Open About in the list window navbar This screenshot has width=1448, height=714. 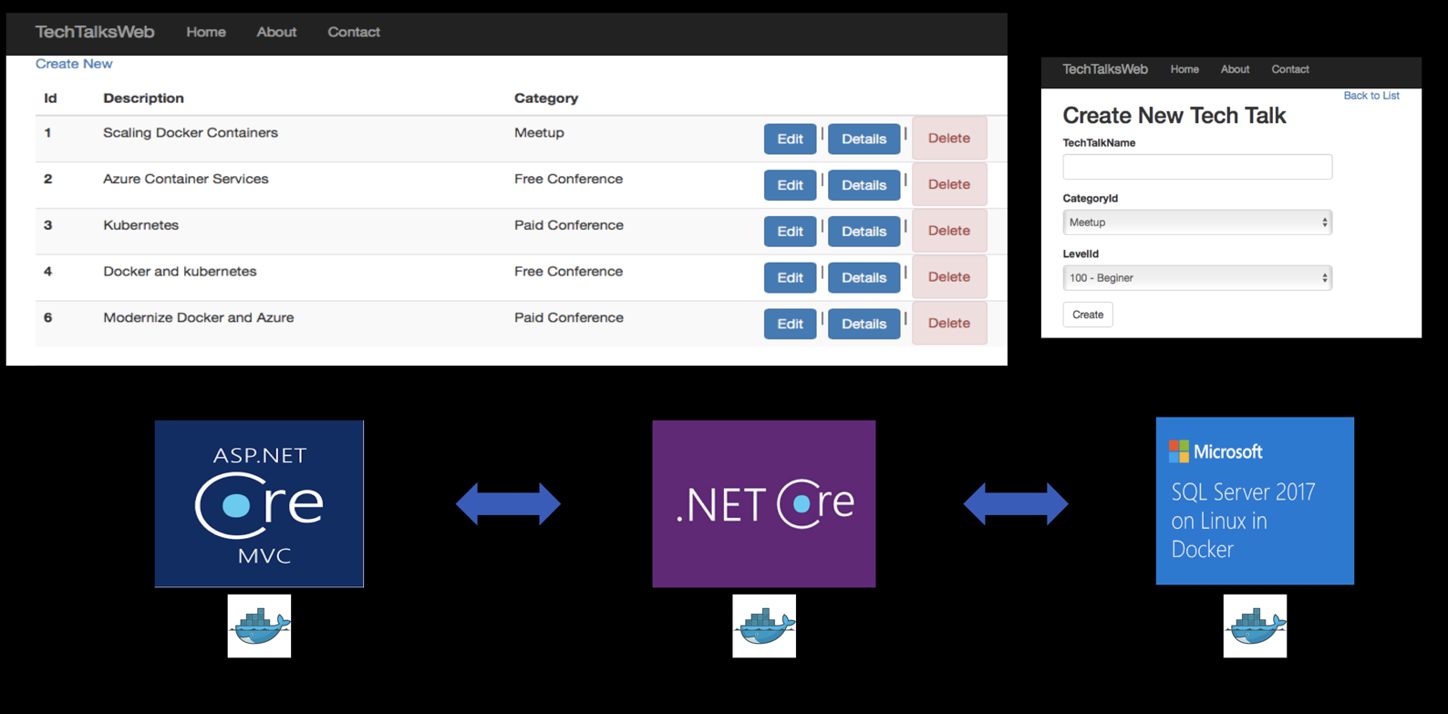(276, 32)
